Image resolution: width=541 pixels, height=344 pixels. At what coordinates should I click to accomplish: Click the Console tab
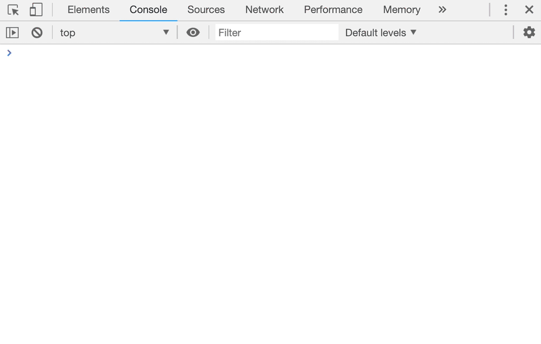click(x=148, y=10)
